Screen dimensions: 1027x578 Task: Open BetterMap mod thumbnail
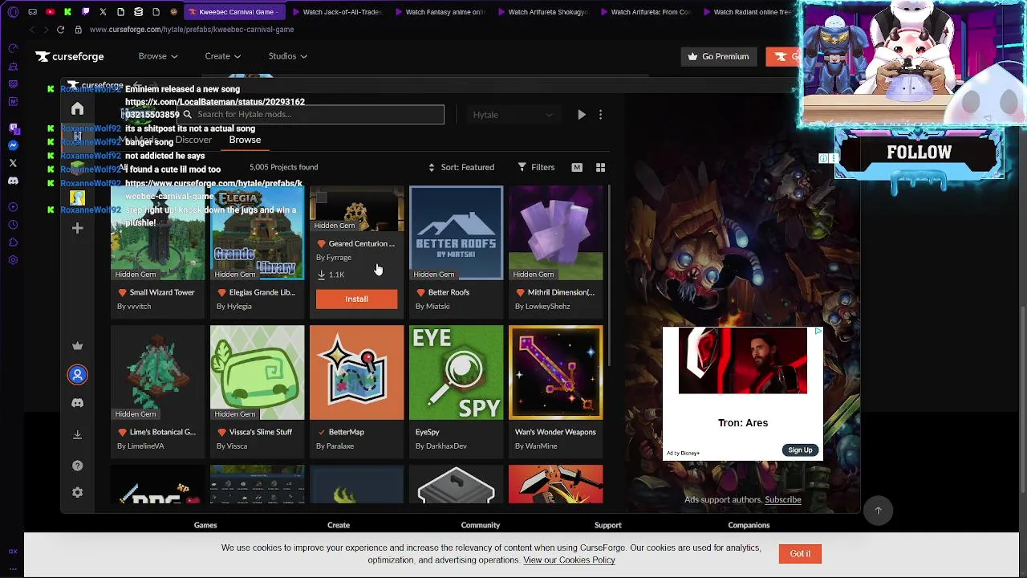[x=356, y=372]
